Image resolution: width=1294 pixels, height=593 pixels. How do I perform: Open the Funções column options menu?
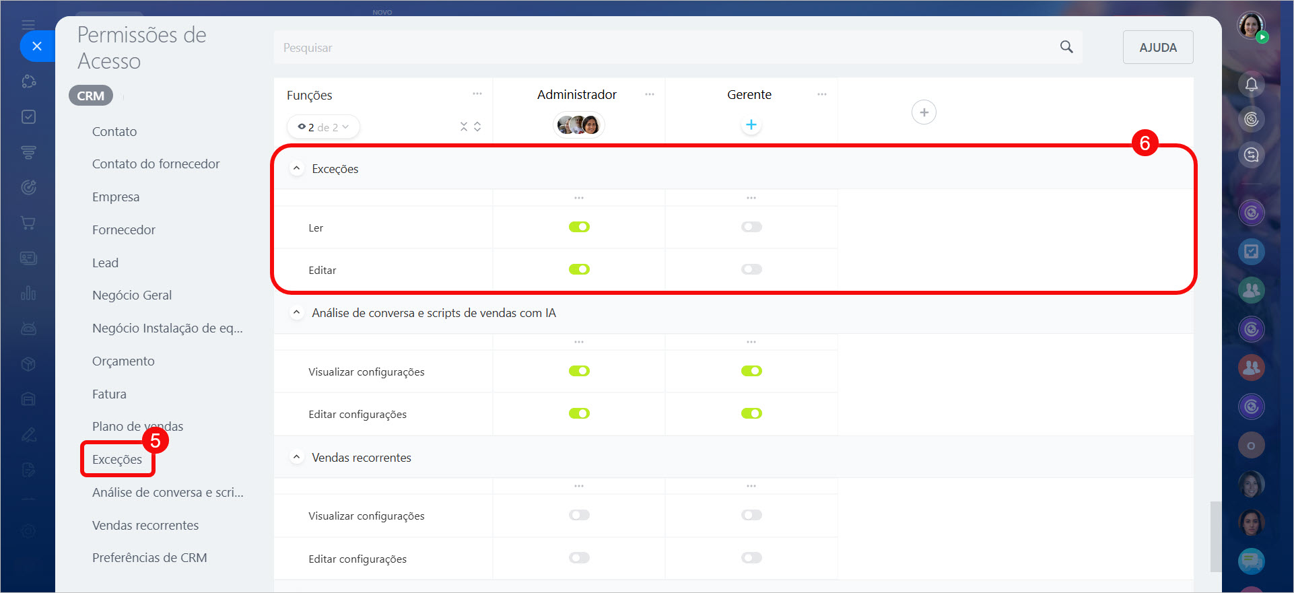(477, 94)
